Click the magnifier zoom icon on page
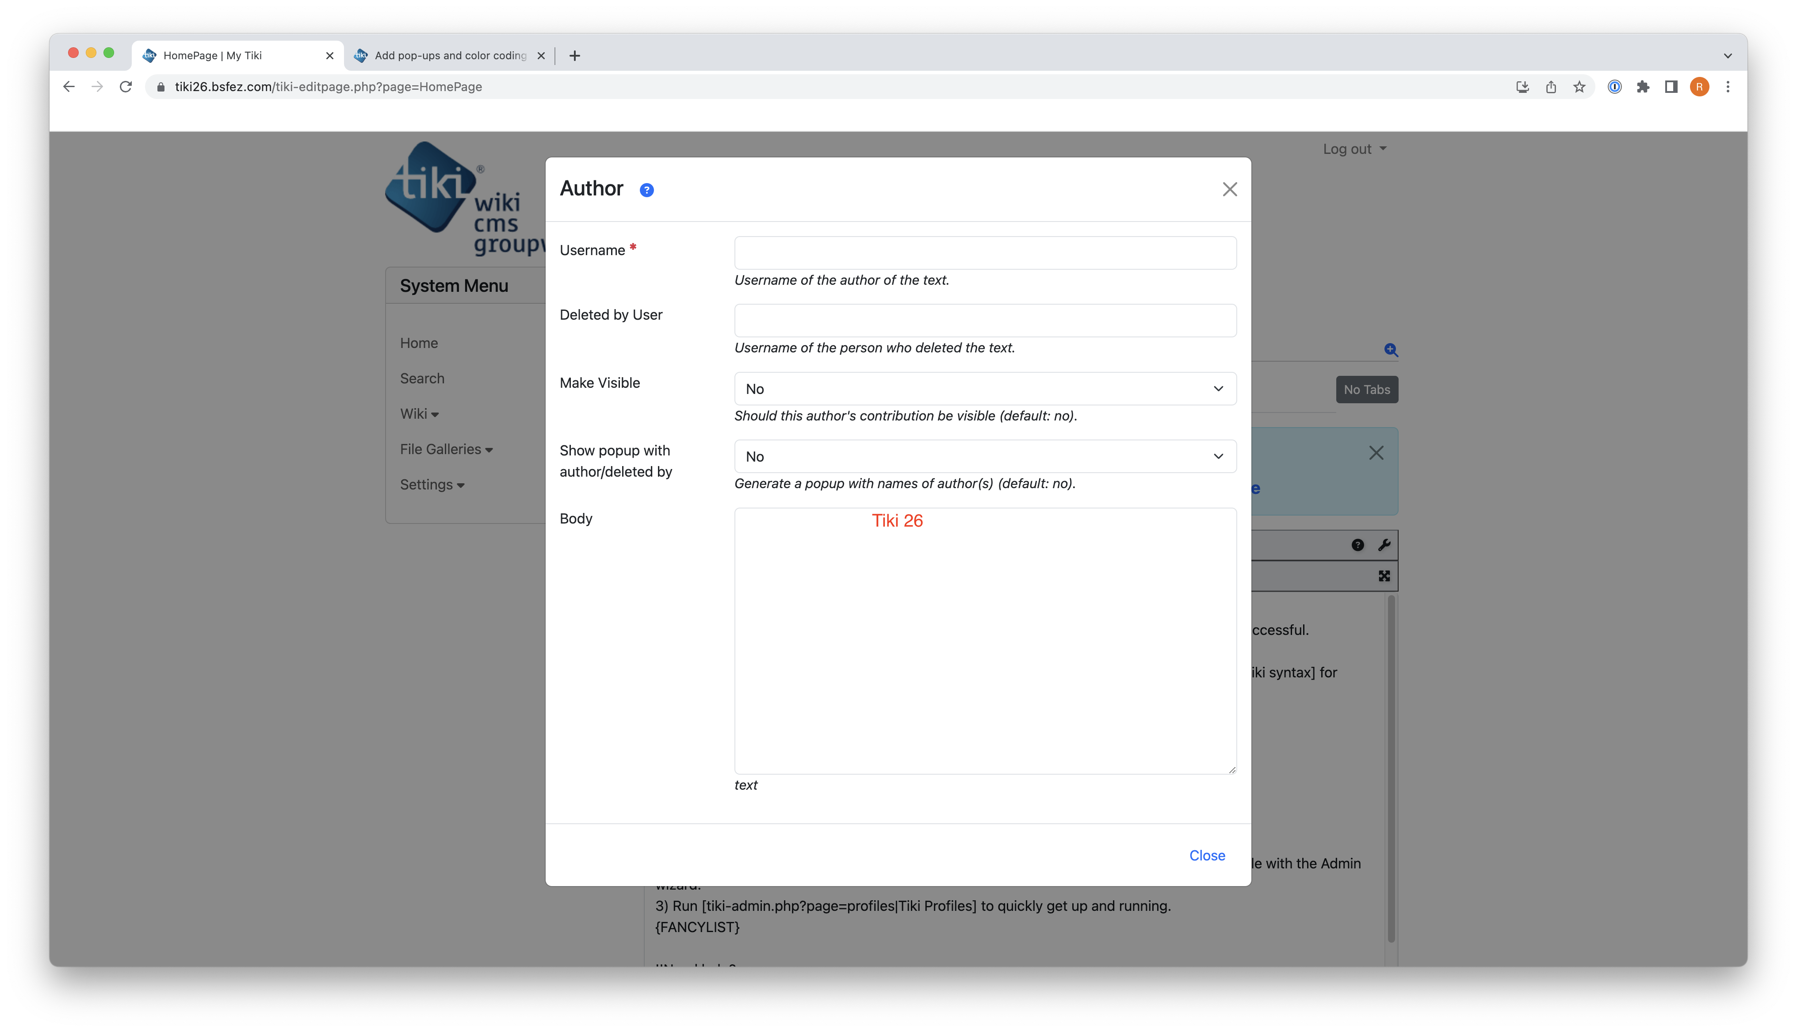This screenshot has height=1032, width=1797. click(x=1390, y=349)
